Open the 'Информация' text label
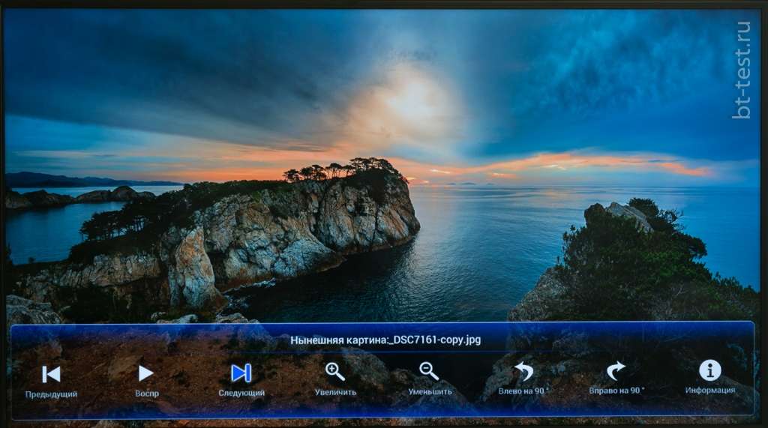This screenshot has width=768, height=428. (709, 391)
